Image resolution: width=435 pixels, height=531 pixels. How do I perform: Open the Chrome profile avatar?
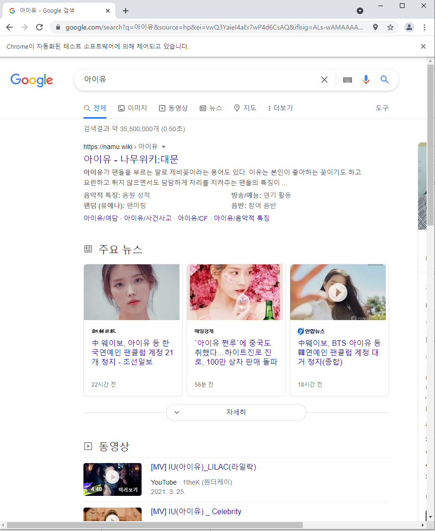point(409,27)
